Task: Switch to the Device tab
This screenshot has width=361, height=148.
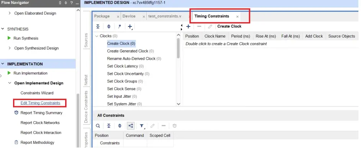Action: coord(129,16)
